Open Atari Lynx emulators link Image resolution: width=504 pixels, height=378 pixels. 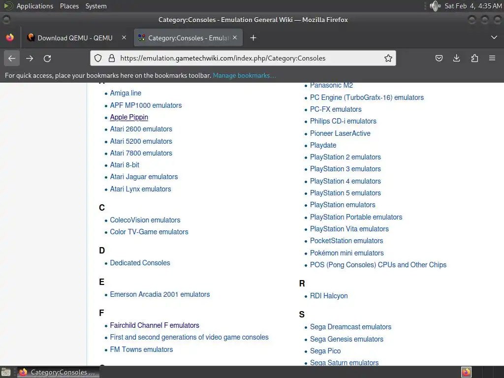[x=140, y=189]
